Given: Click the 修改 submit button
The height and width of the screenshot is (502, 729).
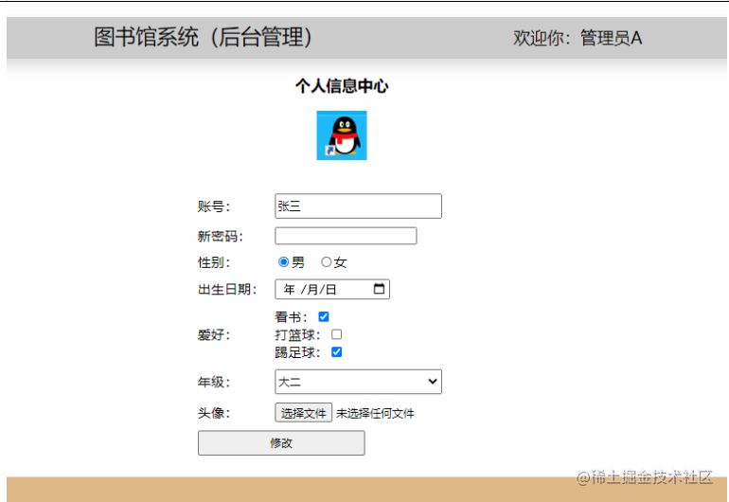Looking at the screenshot, I should (281, 443).
